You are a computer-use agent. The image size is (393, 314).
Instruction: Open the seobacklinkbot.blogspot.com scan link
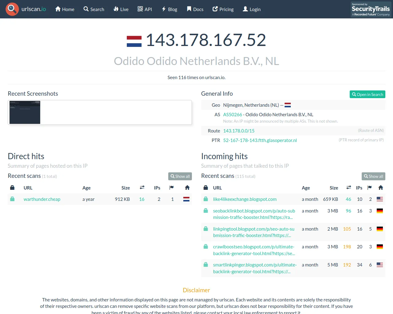click(x=254, y=214)
